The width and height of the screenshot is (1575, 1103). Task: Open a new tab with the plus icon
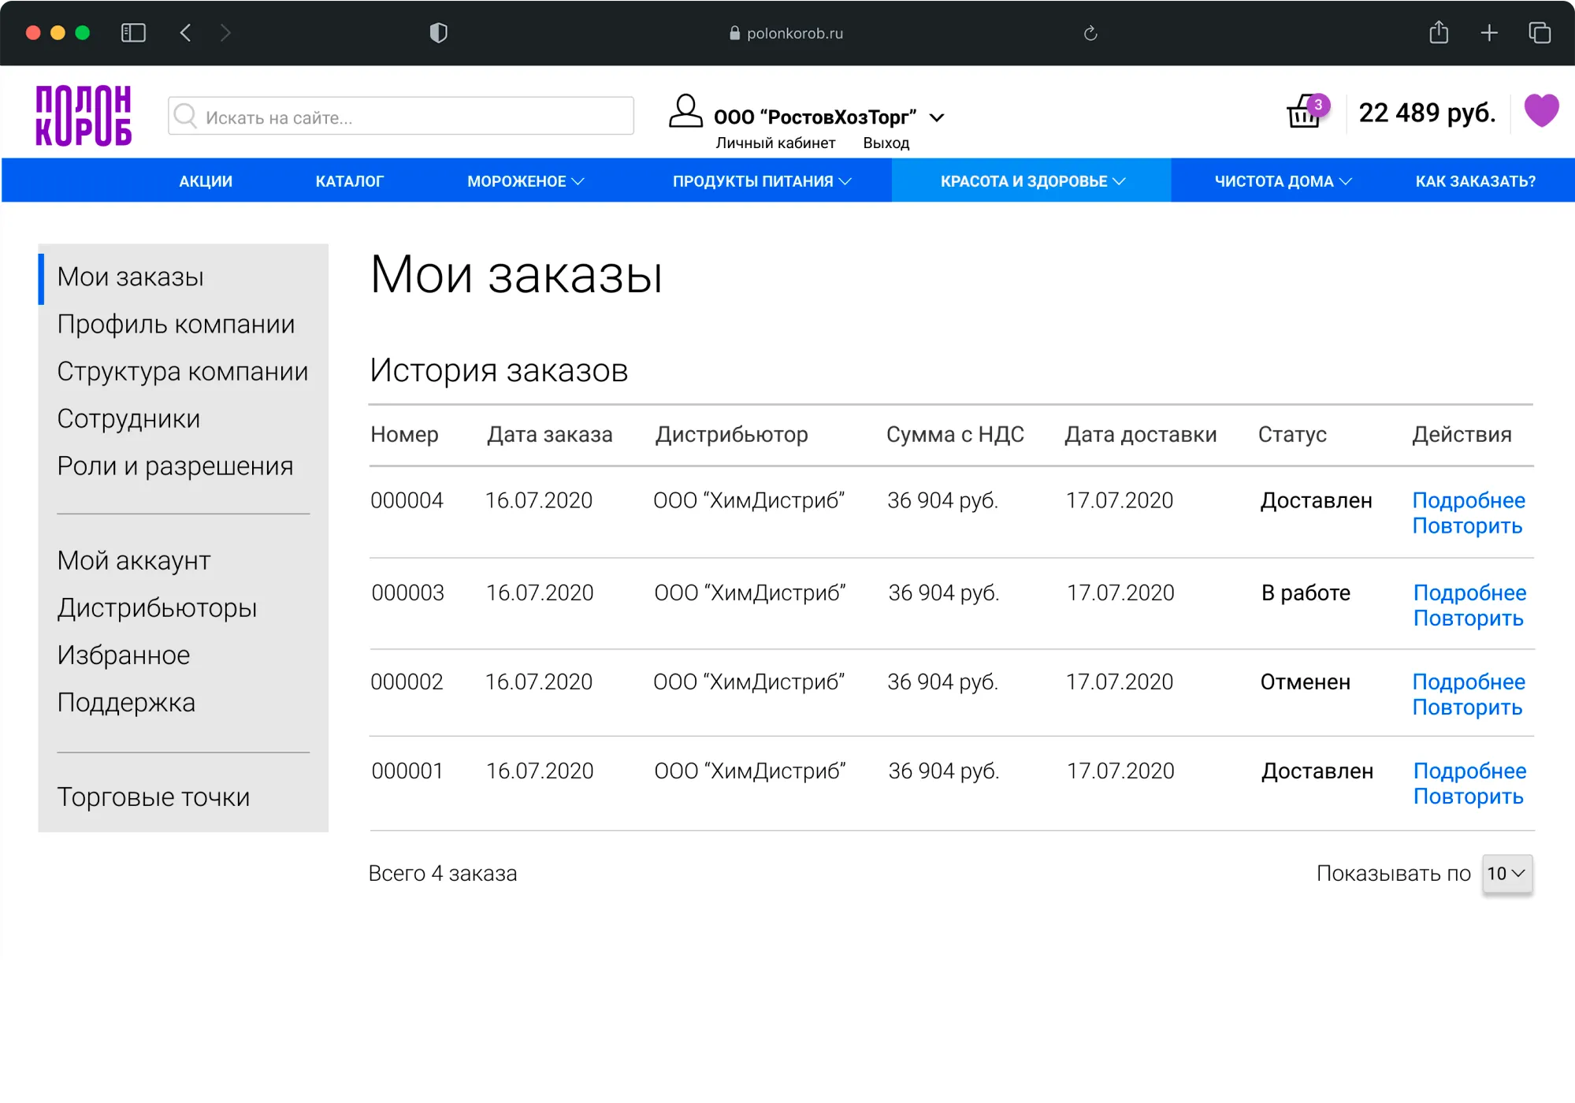point(1488,33)
